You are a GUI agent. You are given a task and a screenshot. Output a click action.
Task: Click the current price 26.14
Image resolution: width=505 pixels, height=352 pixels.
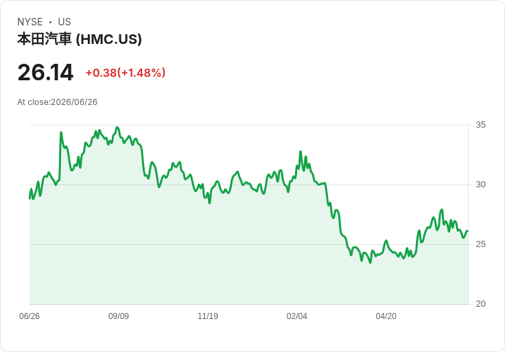point(45,73)
